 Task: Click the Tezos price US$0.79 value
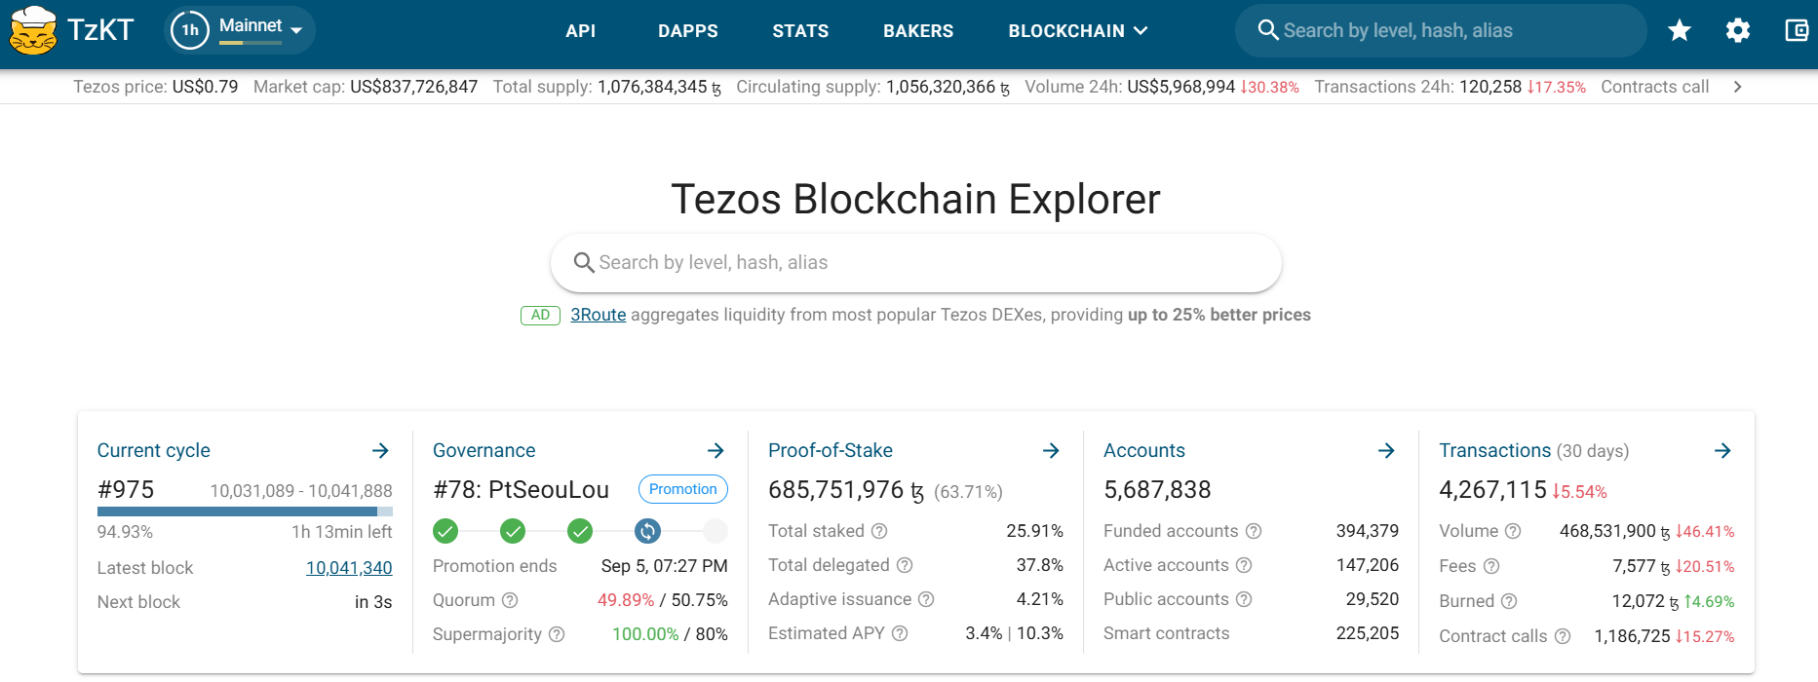pyautogui.click(x=206, y=87)
